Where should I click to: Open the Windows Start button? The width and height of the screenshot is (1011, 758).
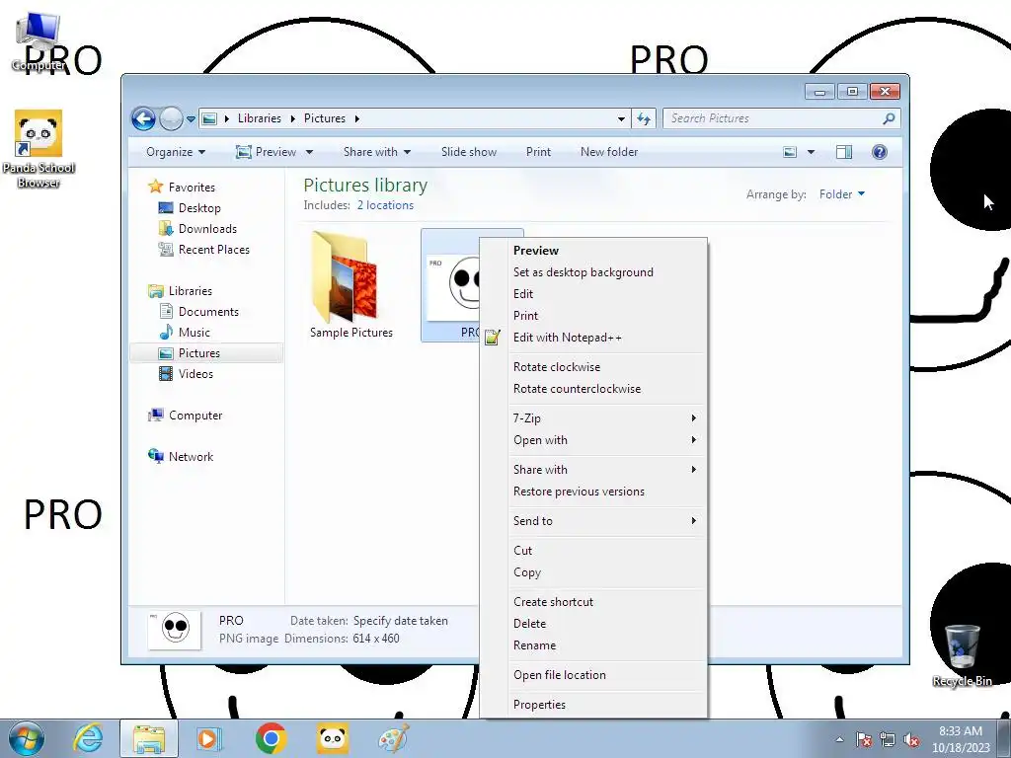26,738
